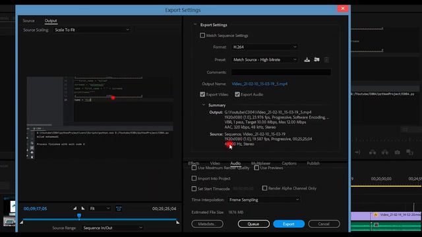Viewport: 422px width, 237px height.
Task: Collapse the Summary section
Action: (204, 105)
